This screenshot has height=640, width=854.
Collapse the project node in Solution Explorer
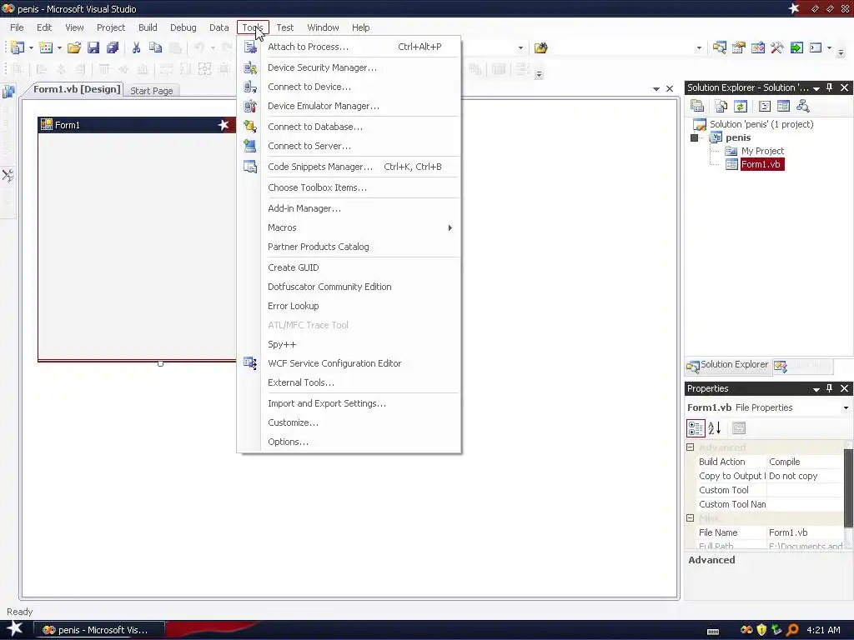tap(695, 137)
